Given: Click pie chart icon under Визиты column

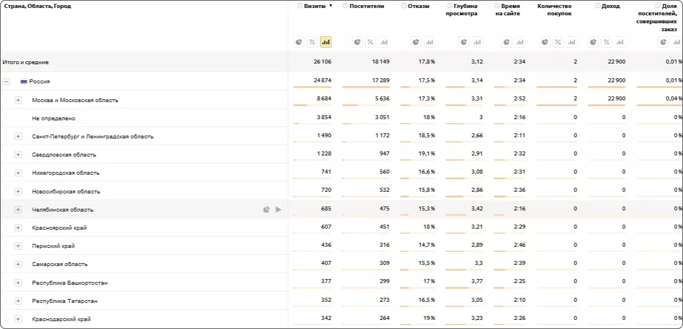Looking at the screenshot, I should [299, 42].
